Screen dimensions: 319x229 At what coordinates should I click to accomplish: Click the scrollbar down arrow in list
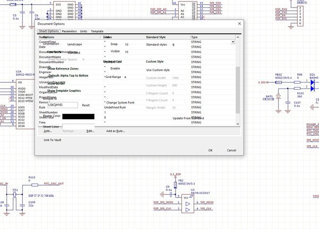pos(238,124)
